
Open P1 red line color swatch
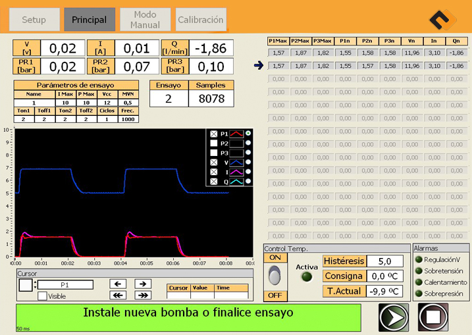coord(236,134)
